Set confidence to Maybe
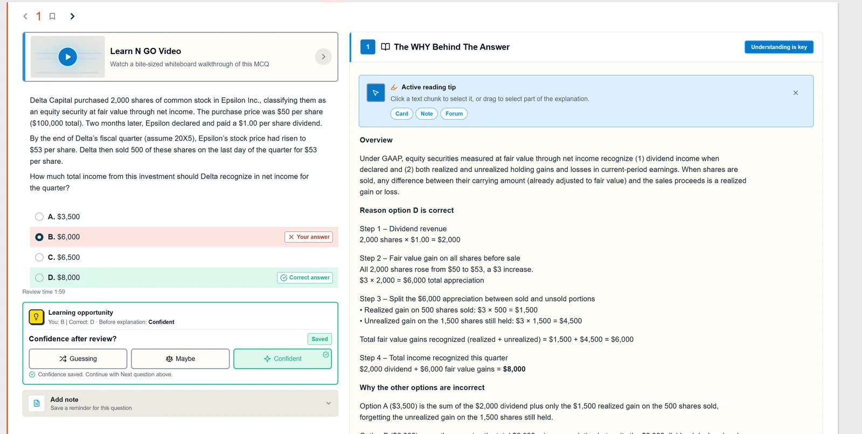The width and height of the screenshot is (862, 434). coord(180,359)
